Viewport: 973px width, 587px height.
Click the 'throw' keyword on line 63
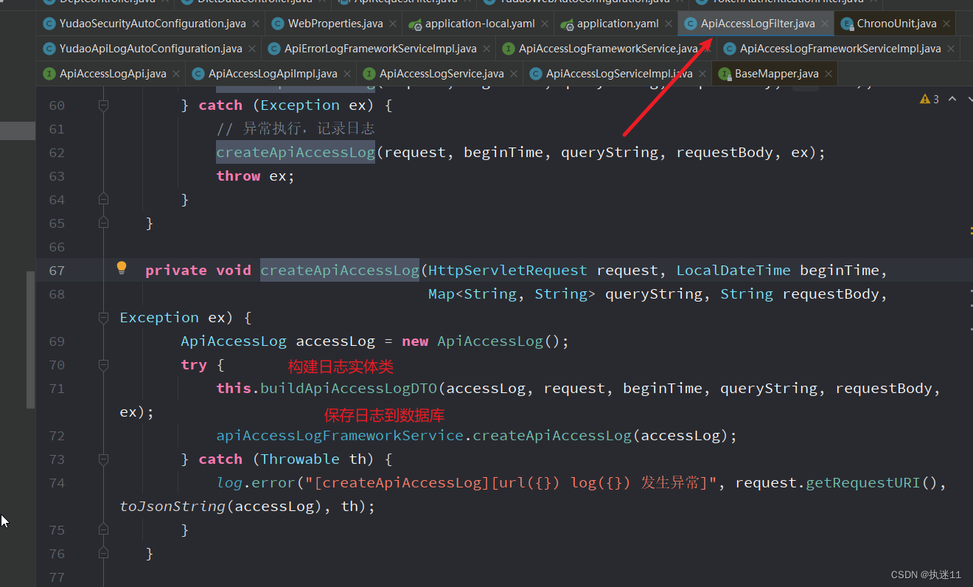(x=238, y=176)
